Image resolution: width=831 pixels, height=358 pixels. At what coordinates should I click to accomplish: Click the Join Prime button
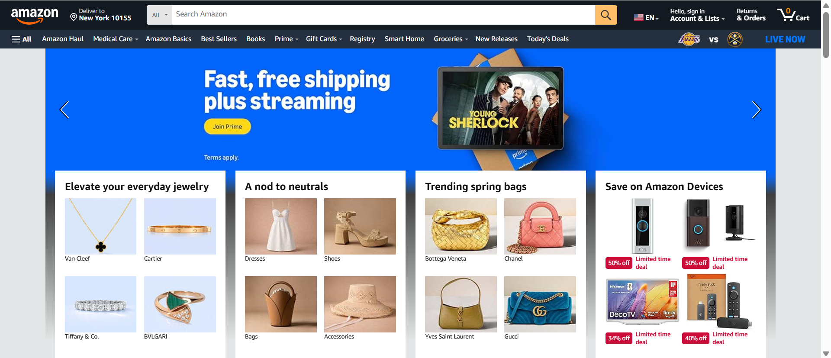pyautogui.click(x=227, y=126)
